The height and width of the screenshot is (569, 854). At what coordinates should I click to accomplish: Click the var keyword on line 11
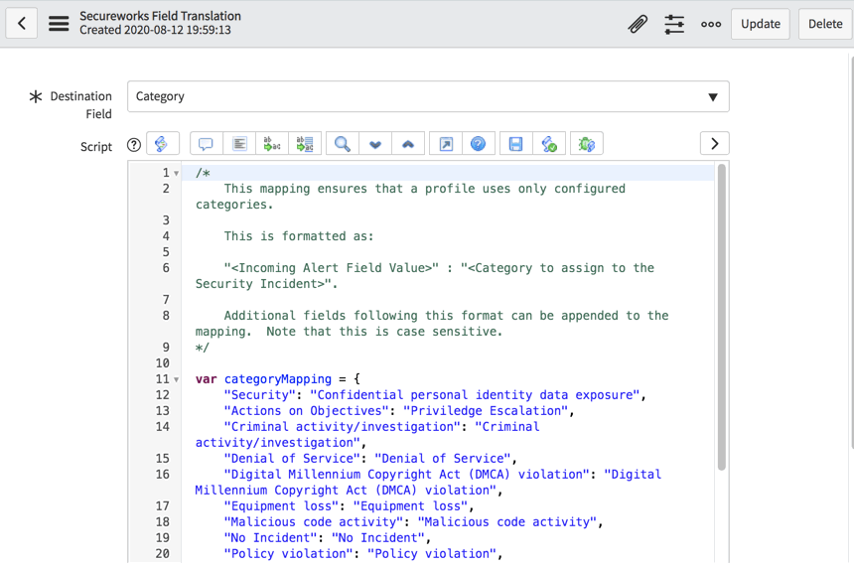click(x=206, y=379)
